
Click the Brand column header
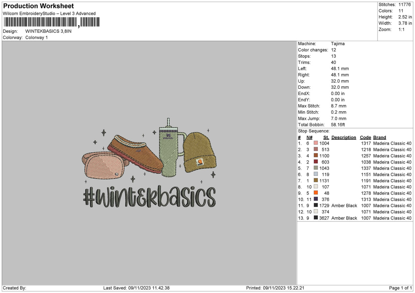(379, 138)
